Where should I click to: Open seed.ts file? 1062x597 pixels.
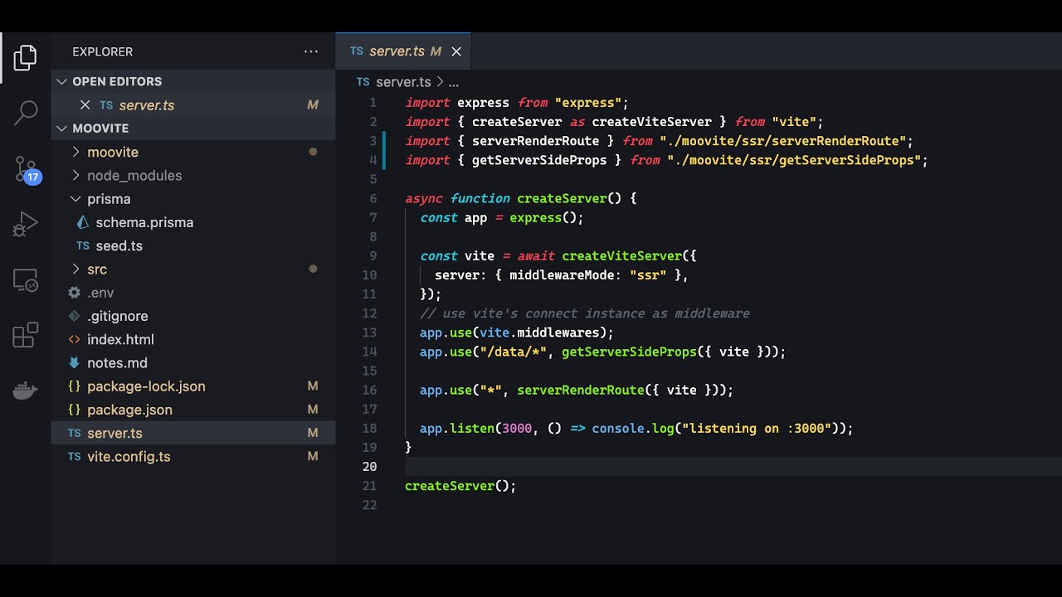(x=193, y=246)
